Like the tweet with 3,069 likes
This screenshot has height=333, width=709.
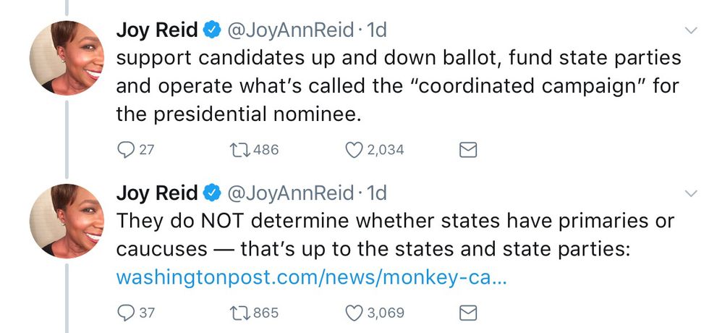point(354,313)
